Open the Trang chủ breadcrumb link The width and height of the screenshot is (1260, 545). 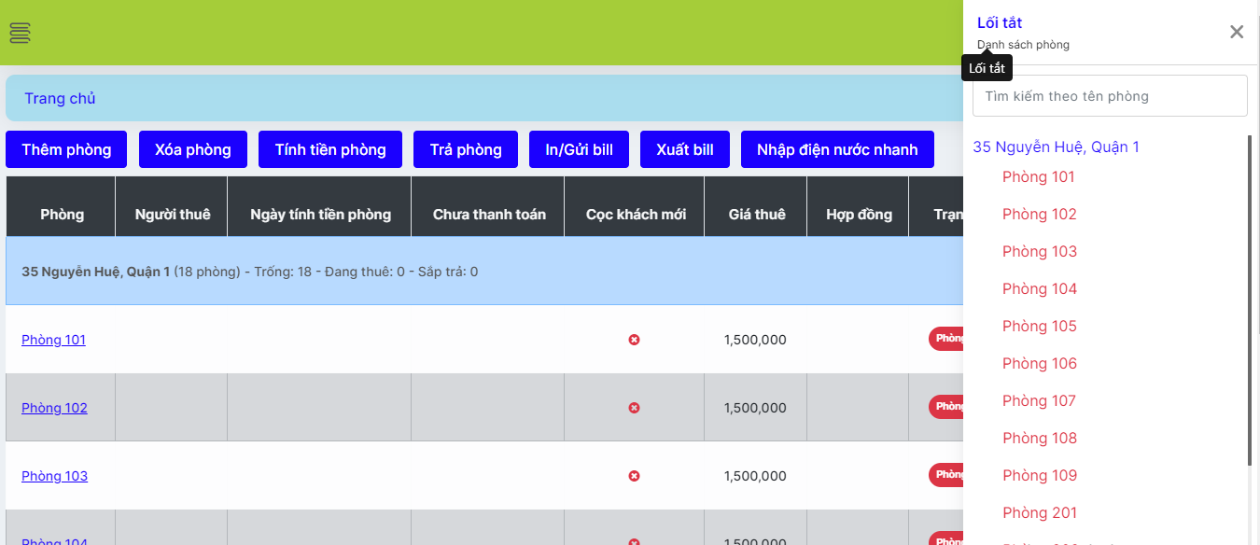click(x=60, y=99)
